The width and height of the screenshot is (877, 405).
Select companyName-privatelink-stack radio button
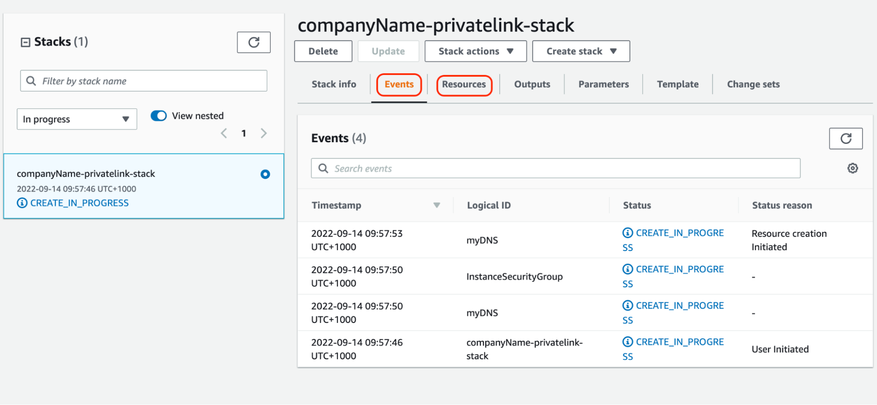tap(265, 174)
